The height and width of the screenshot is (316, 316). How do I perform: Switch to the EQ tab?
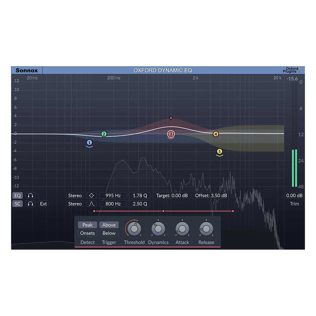(17, 195)
